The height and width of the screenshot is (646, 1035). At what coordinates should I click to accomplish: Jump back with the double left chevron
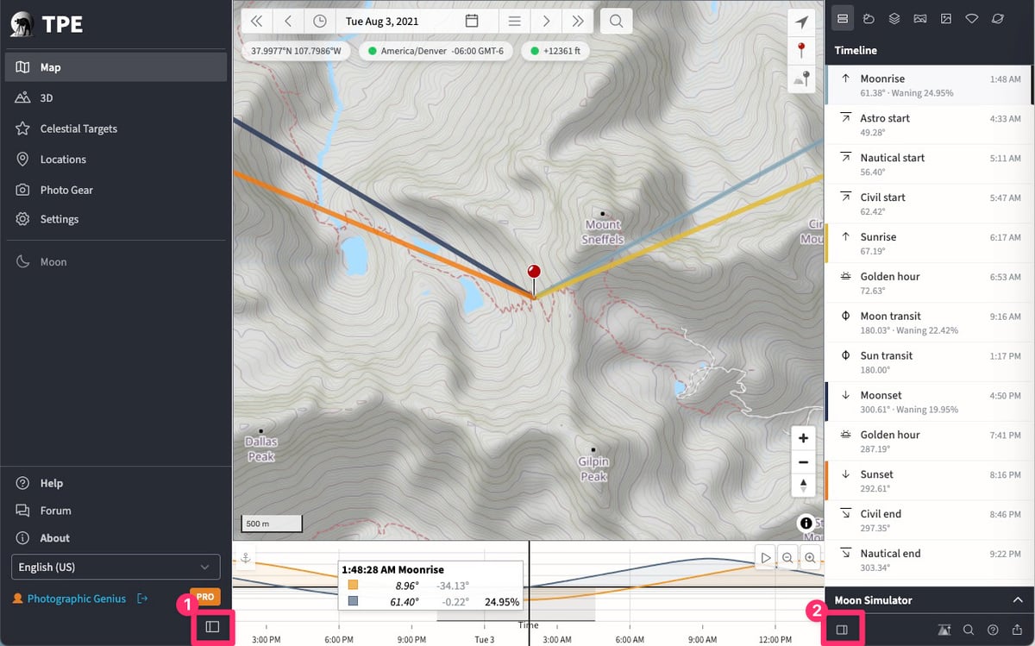256,21
